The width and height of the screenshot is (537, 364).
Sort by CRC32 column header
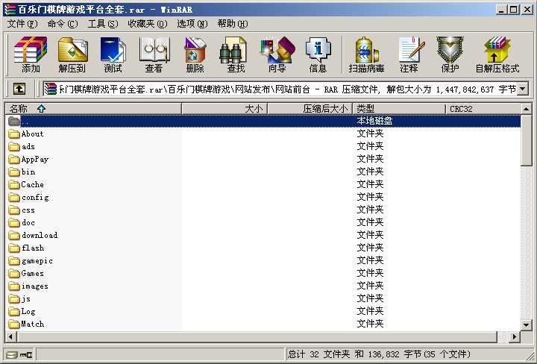pyautogui.click(x=483, y=109)
